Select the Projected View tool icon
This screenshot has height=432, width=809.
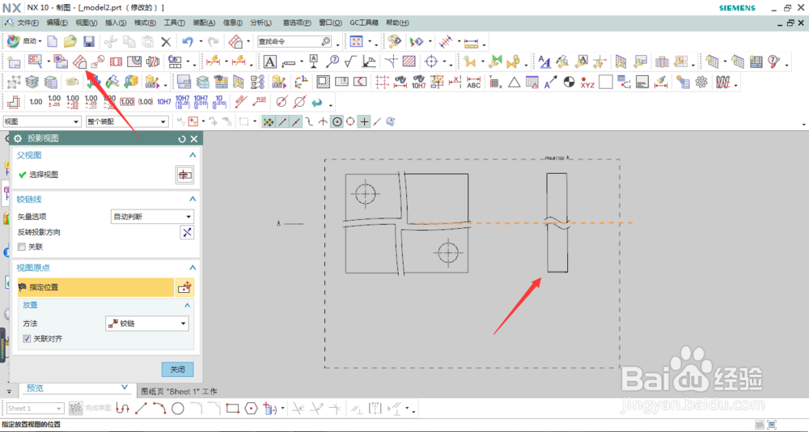(x=78, y=62)
